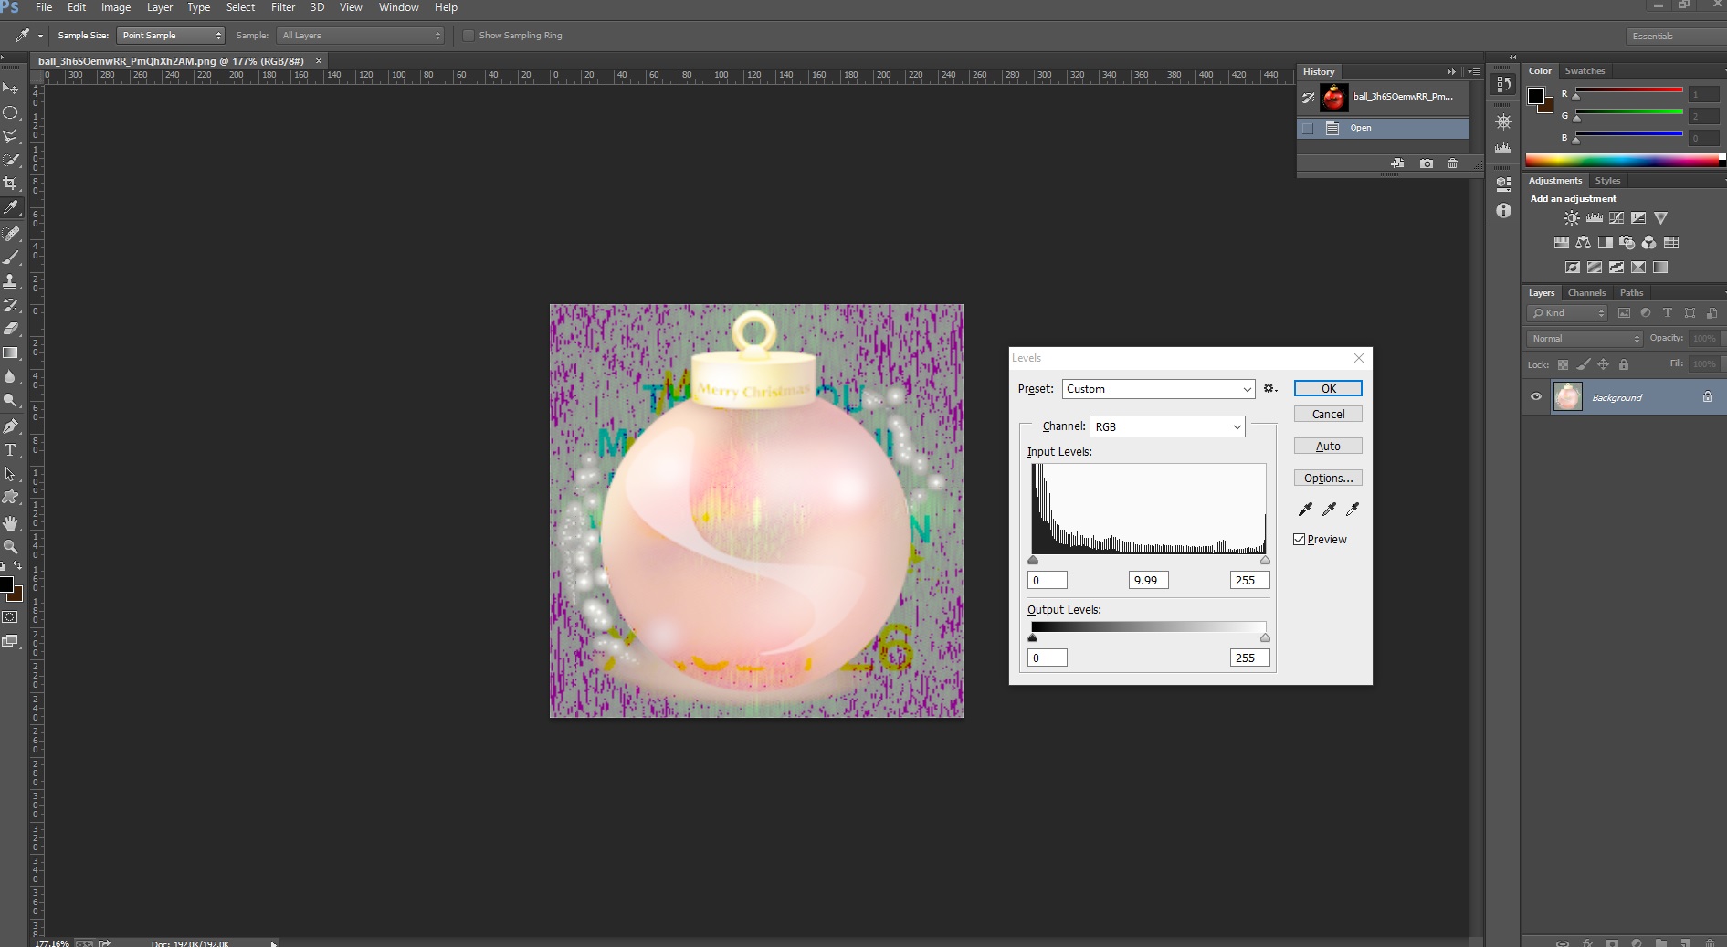Open the Info panel icon

(x=1503, y=210)
